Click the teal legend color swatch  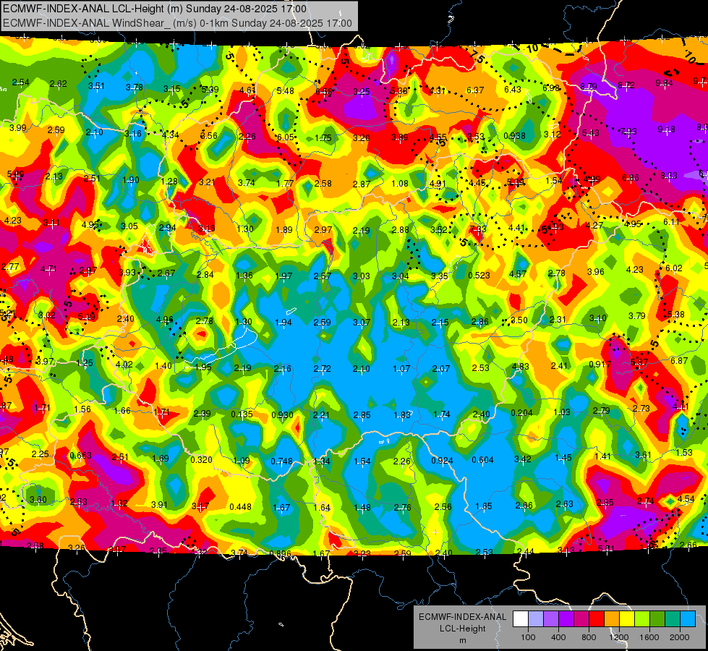672,619
